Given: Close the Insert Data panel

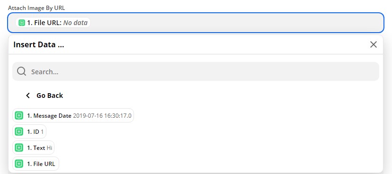Looking at the screenshot, I should point(373,45).
